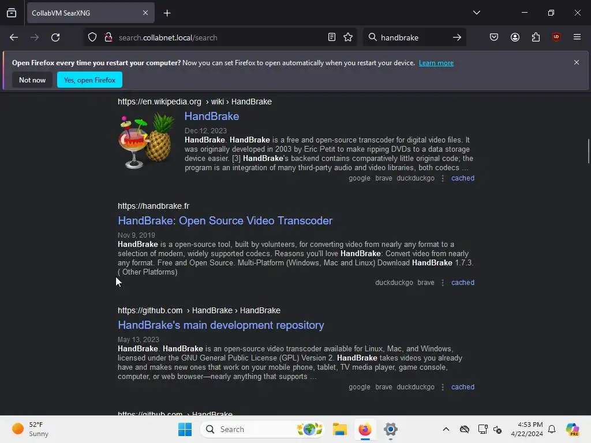Open cached link for handbrake.fr result
This screenshot has width=591, height=443.
point(463,283)
